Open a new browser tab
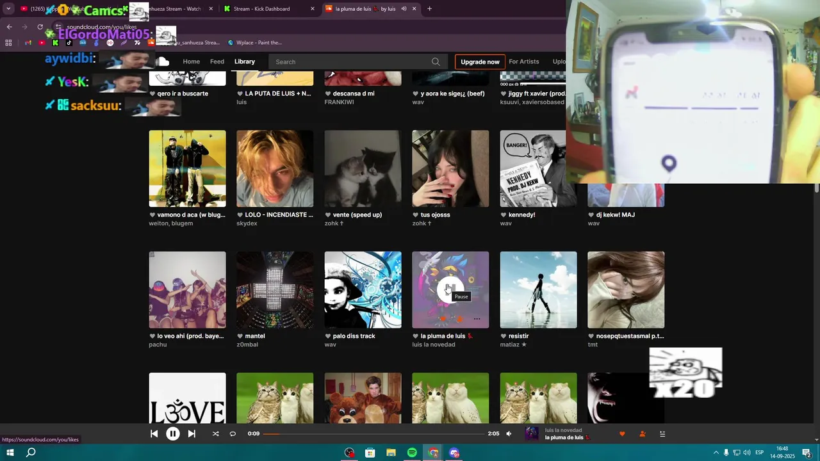 point(429,9)
